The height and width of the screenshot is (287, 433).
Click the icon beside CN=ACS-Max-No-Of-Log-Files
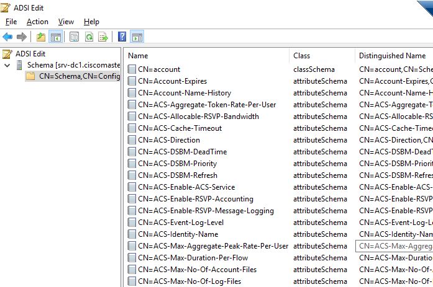(132, 281)
